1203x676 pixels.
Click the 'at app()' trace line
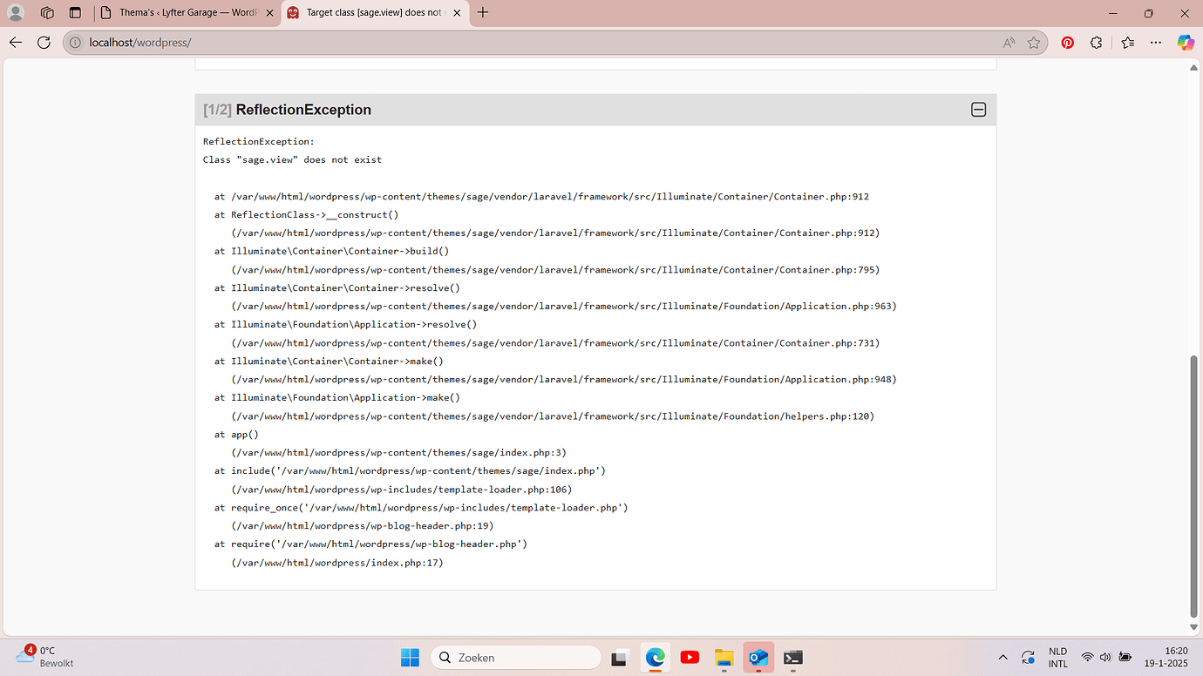click(x=236, y=434)
